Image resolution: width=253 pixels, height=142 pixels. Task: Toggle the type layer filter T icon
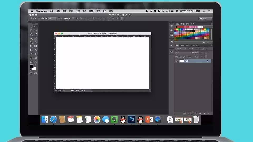pos(196,49)
